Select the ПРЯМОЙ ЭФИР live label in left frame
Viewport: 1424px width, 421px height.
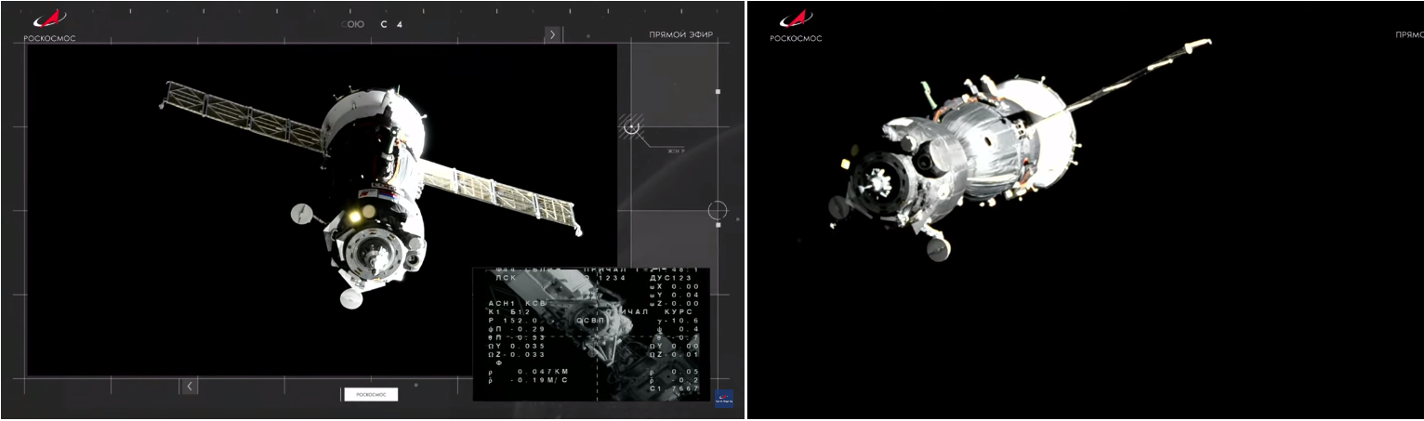point(681,35)
